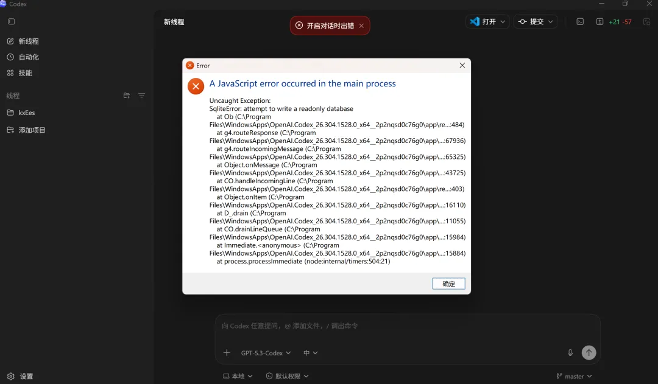The height and width of the screenshot is (384, 658).
Task: Open 技能 in the sidebar
Action: tap(19, 73)
